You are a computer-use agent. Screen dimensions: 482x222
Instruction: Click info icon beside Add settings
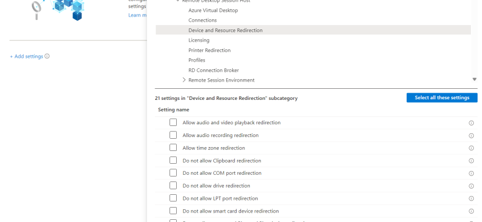[47, 56]
